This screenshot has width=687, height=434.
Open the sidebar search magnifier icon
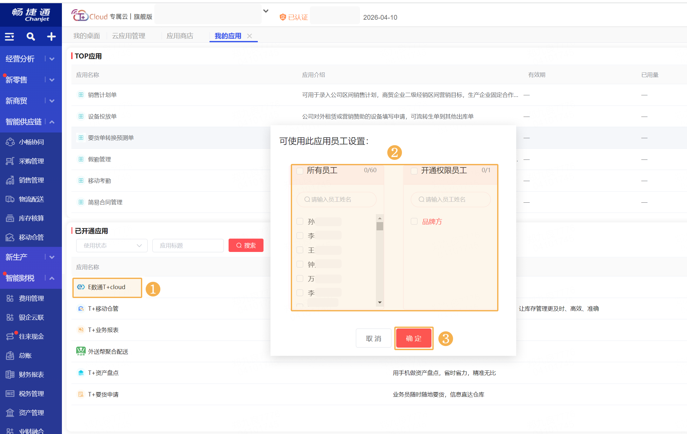pyautogui.click(x=30, y=37)
